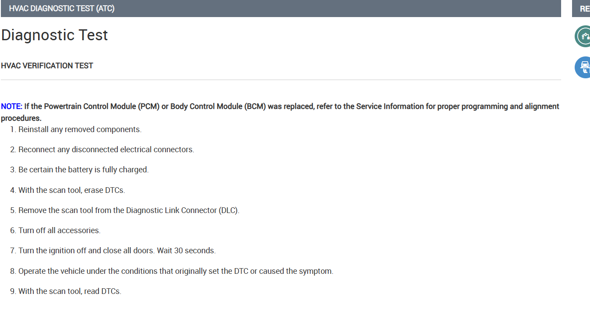The width and height of the screenshot is (590, 311).
Task: Click the Diagnostic Test page heading
Action: [54, 35]
